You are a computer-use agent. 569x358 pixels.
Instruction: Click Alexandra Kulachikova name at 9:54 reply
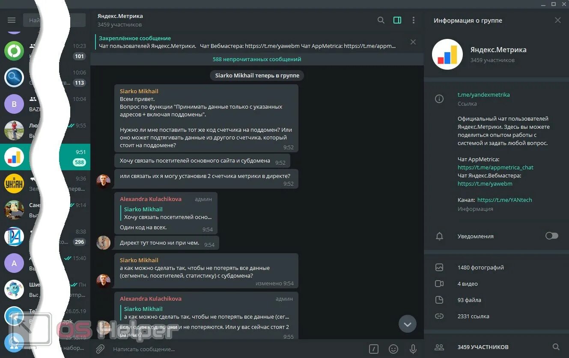coord(150,199)
